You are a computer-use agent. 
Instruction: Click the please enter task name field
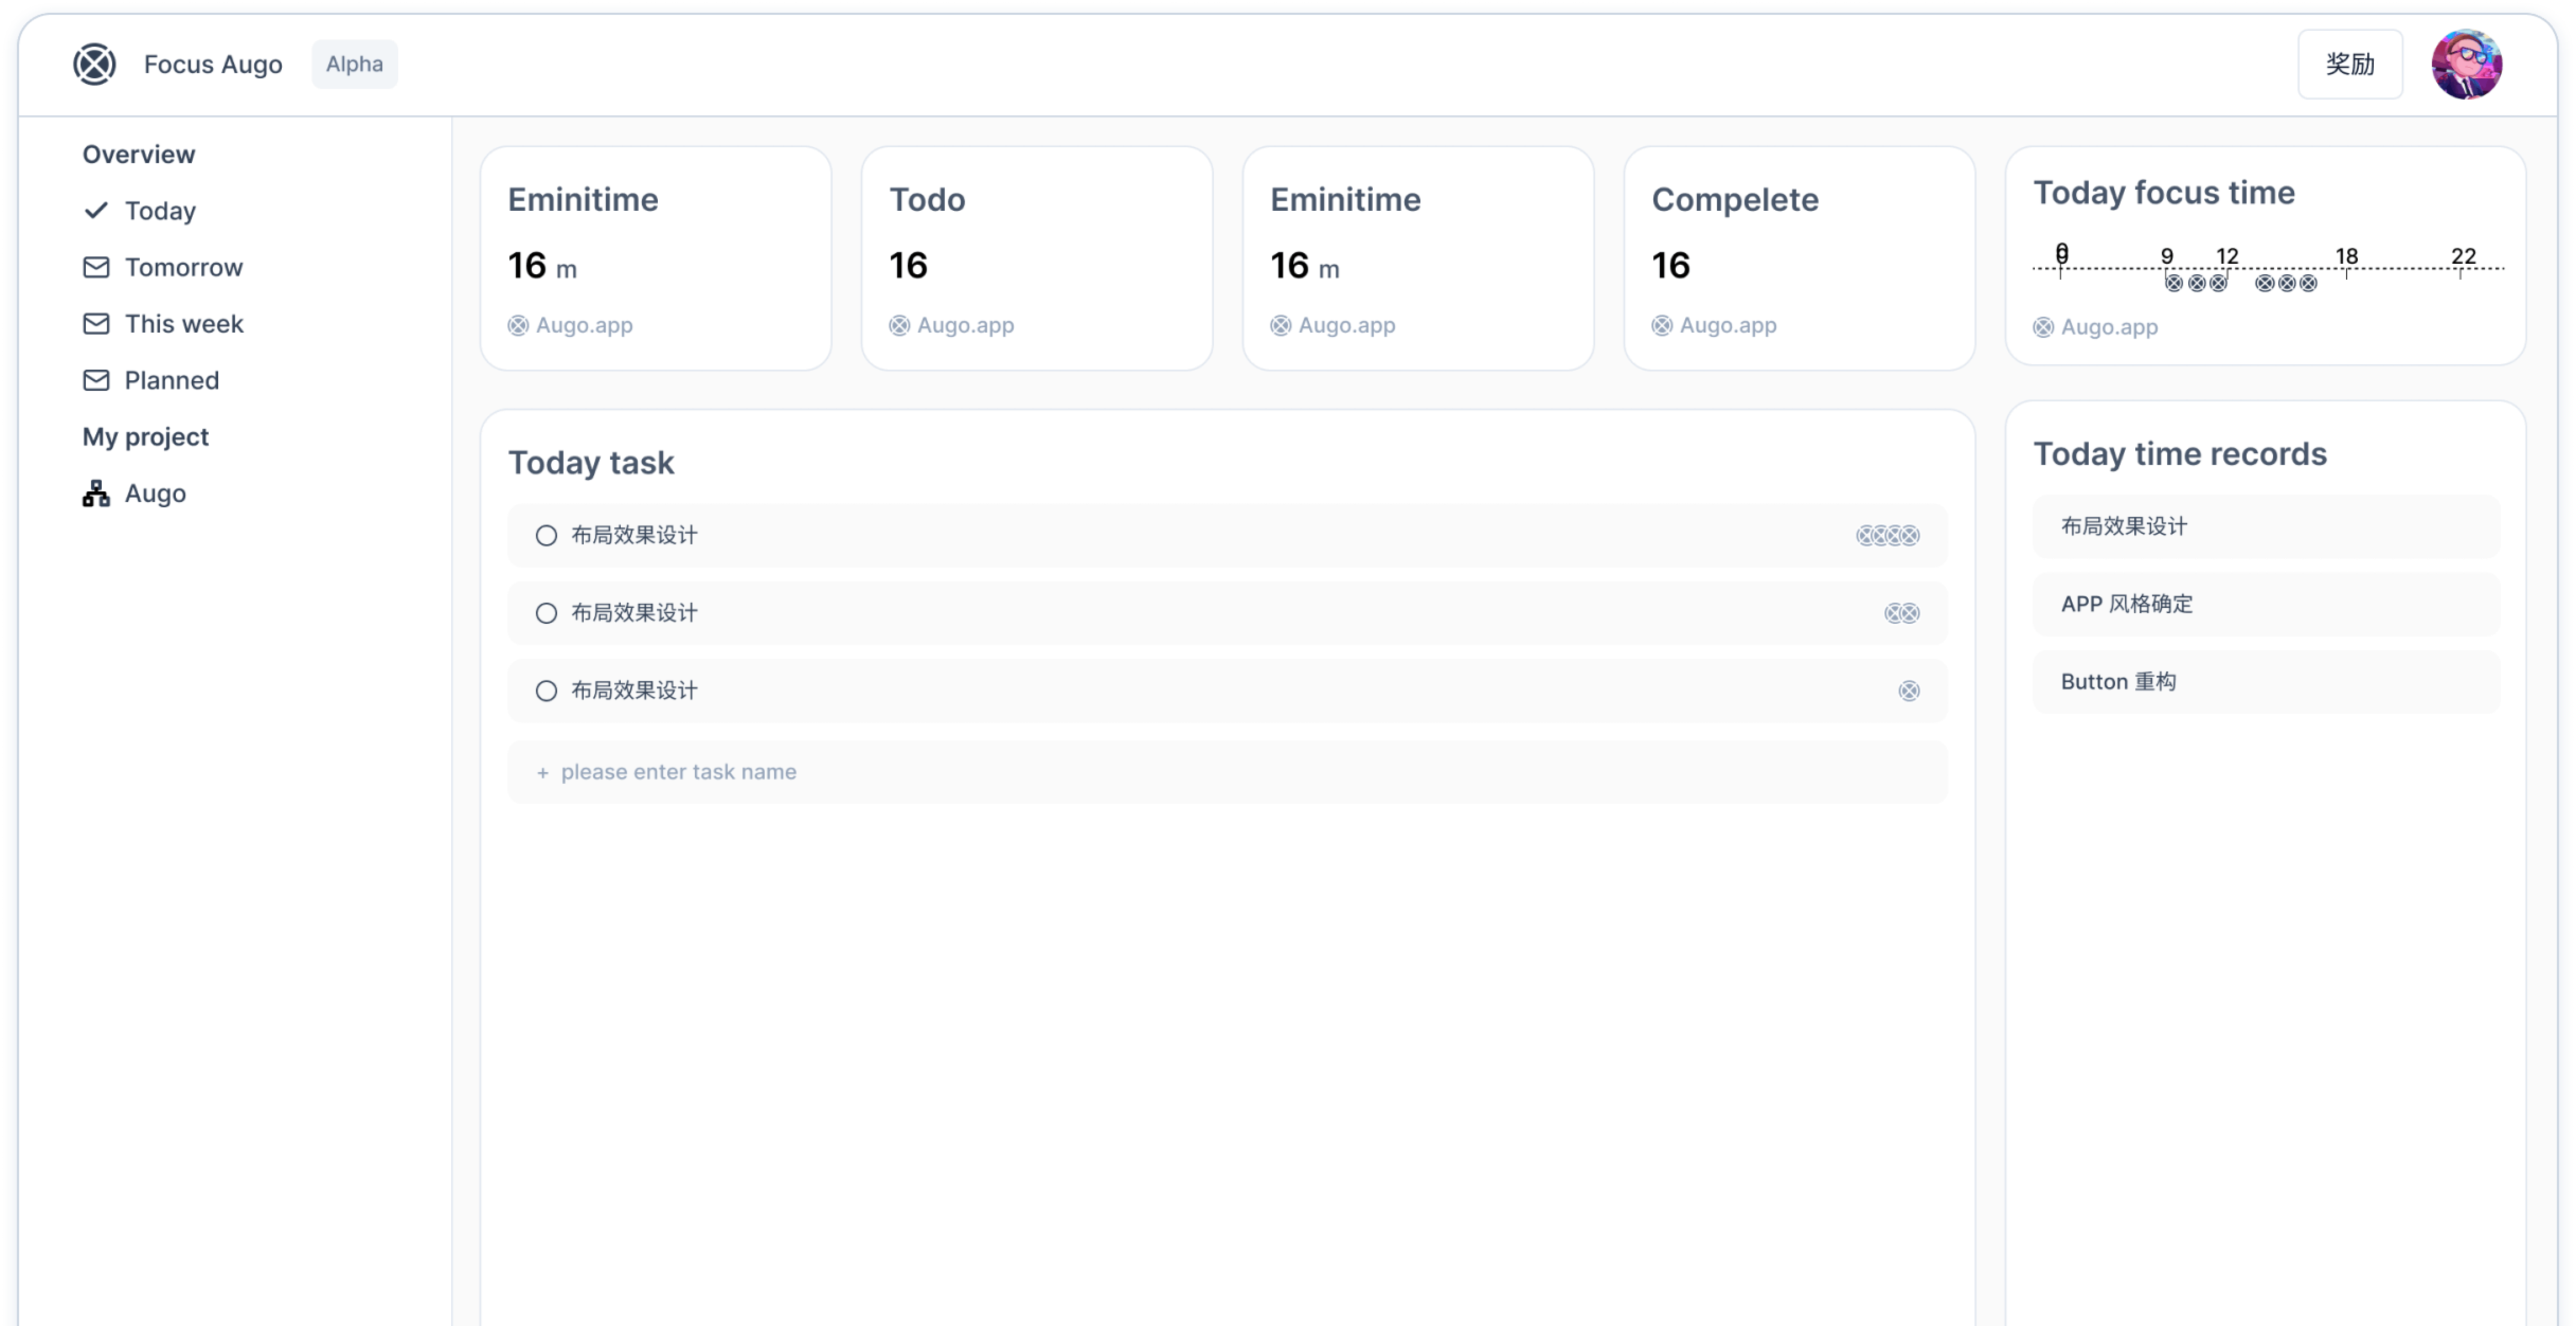pos(1227,772)
